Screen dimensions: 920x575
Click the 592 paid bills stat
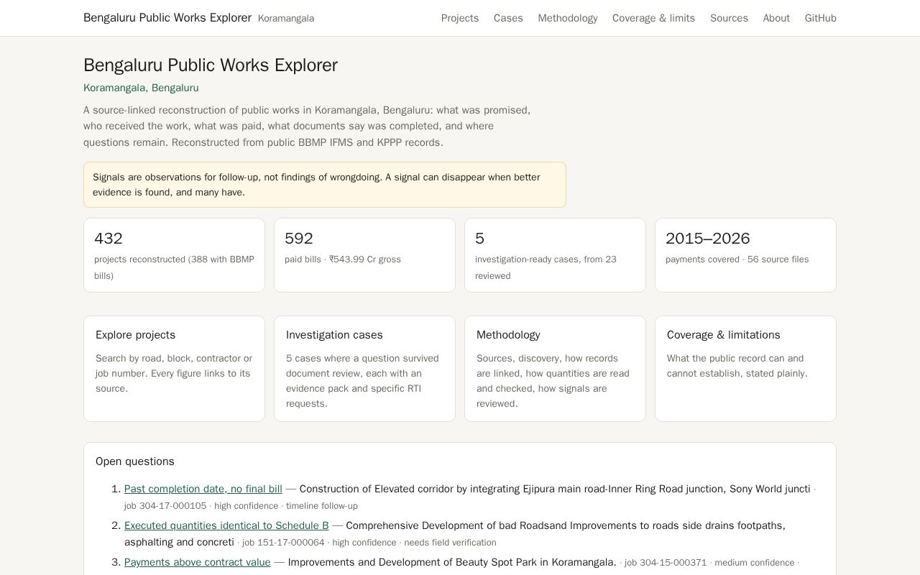[364, 255]
